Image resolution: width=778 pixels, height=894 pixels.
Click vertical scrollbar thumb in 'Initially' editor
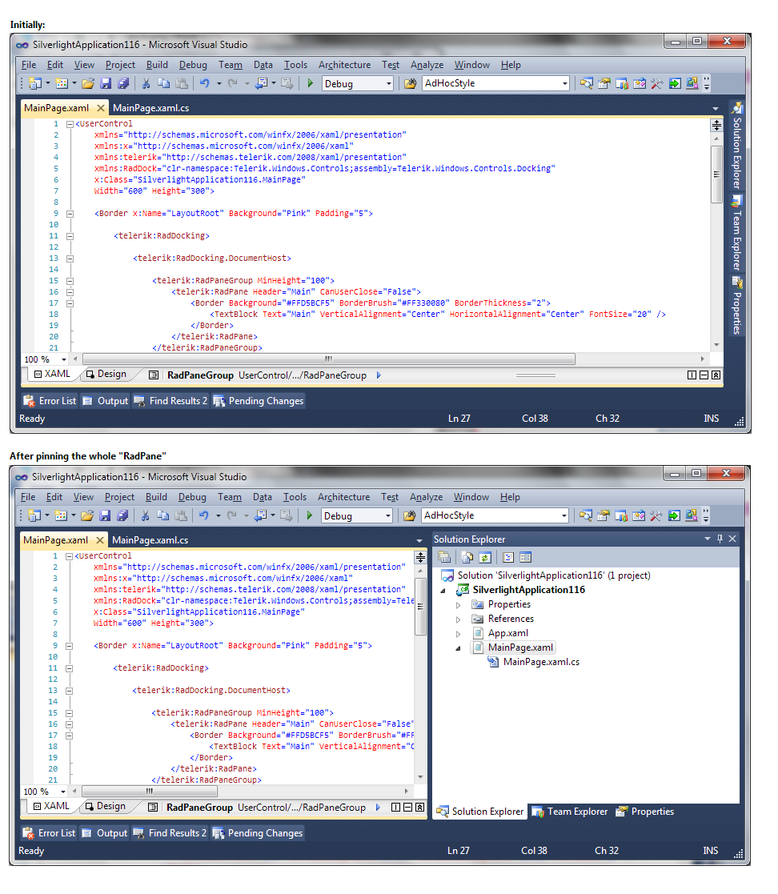point(716,174)
